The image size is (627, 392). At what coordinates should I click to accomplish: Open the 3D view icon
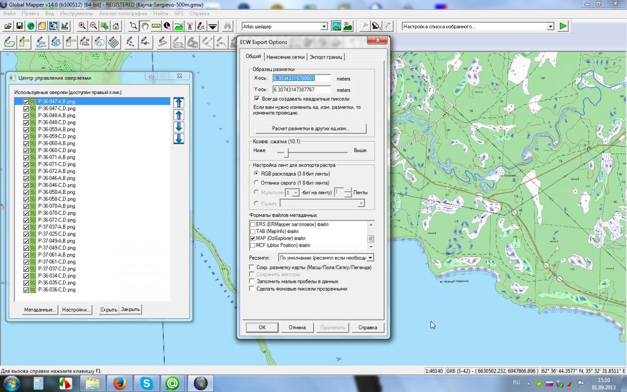pos(348,26)
